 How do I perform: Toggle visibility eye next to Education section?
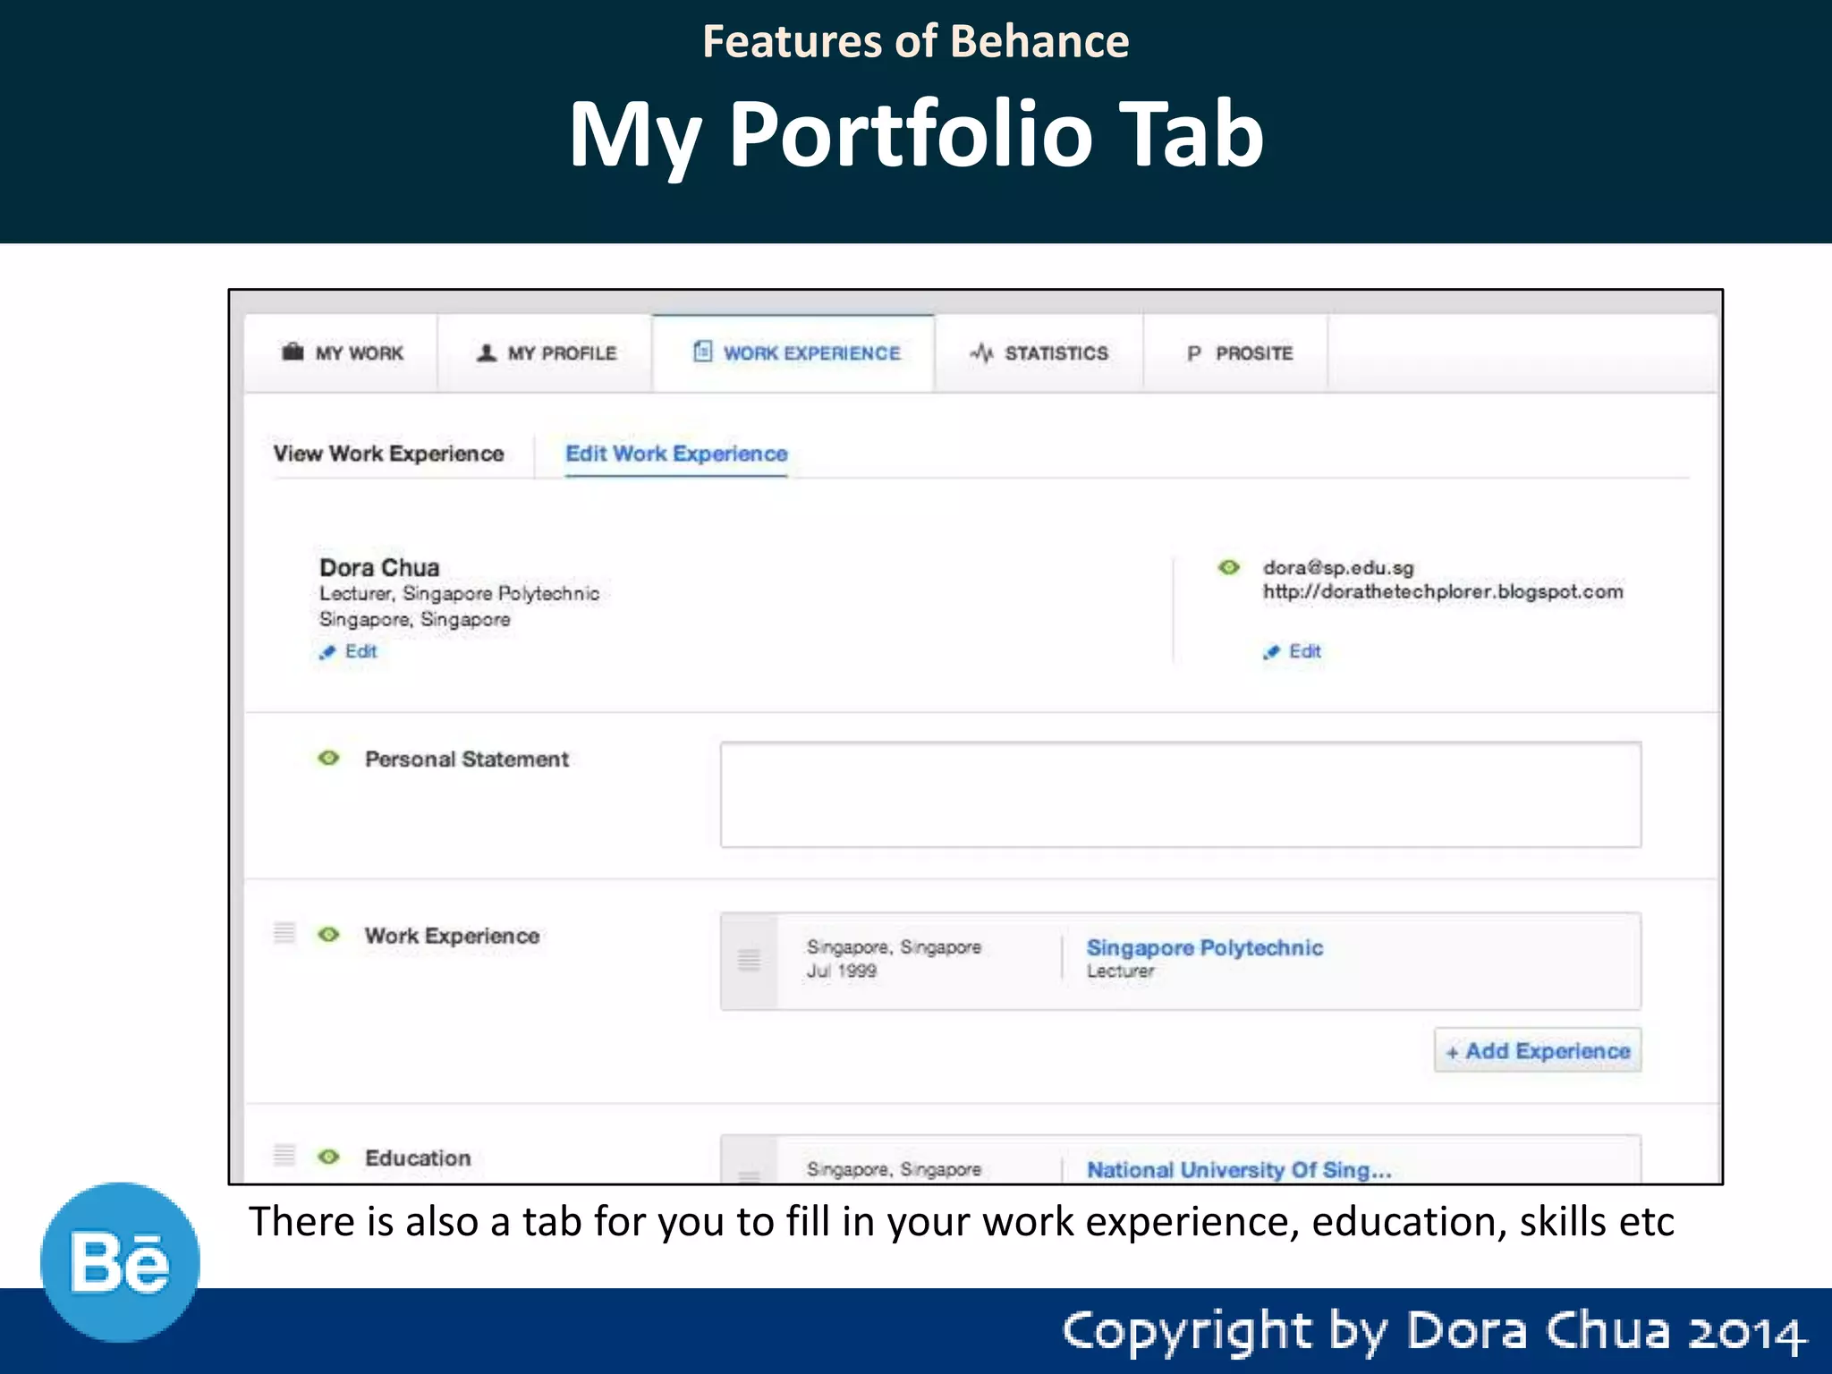point(329,1157)
